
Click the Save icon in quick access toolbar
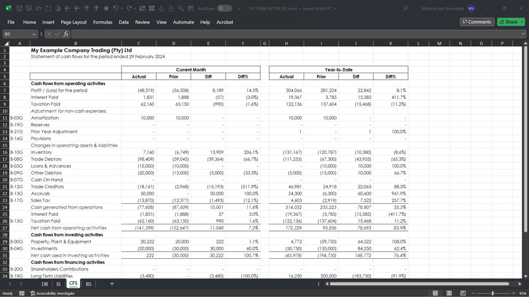pos(19,9)
